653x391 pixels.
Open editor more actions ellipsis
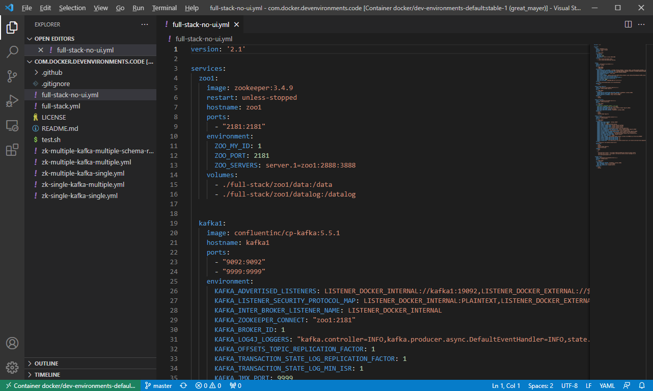(642, 24)
